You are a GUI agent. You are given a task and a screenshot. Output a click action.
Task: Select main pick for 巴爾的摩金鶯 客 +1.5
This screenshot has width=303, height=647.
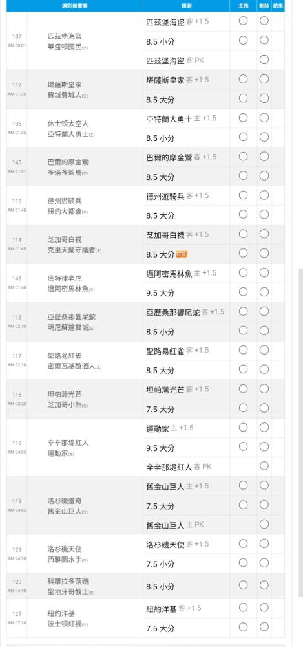[x=243, y=157]
